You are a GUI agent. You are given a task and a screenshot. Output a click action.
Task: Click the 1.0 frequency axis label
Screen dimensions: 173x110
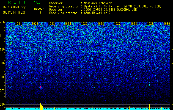(2, 50)
